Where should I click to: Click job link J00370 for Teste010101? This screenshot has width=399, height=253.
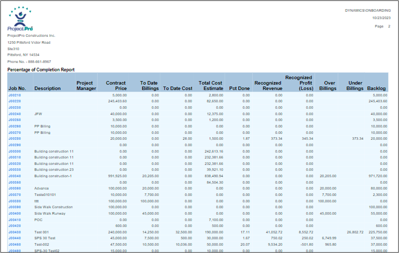pos(14,195)
